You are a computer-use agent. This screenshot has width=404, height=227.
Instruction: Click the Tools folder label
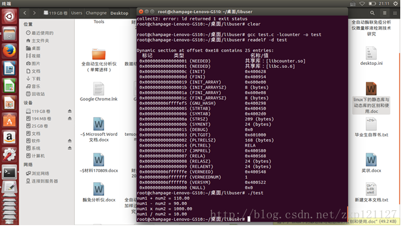(x=99, y=22)
